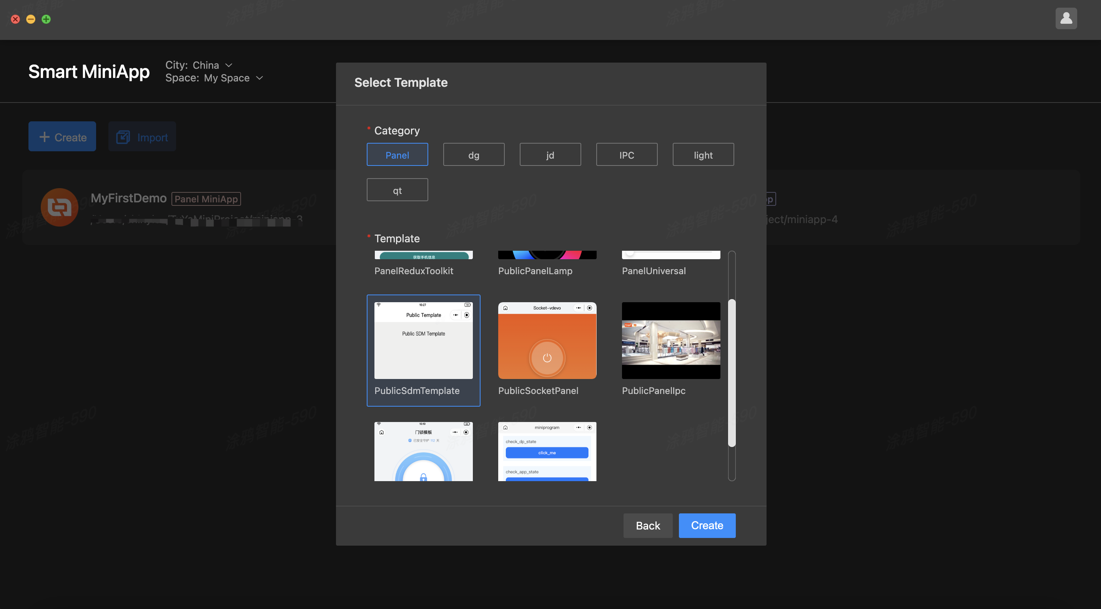Viewport: 1101px width, 609px height.
Task: Click the MyFirstDemo project logo icon
Action: [x=60, y=207]
